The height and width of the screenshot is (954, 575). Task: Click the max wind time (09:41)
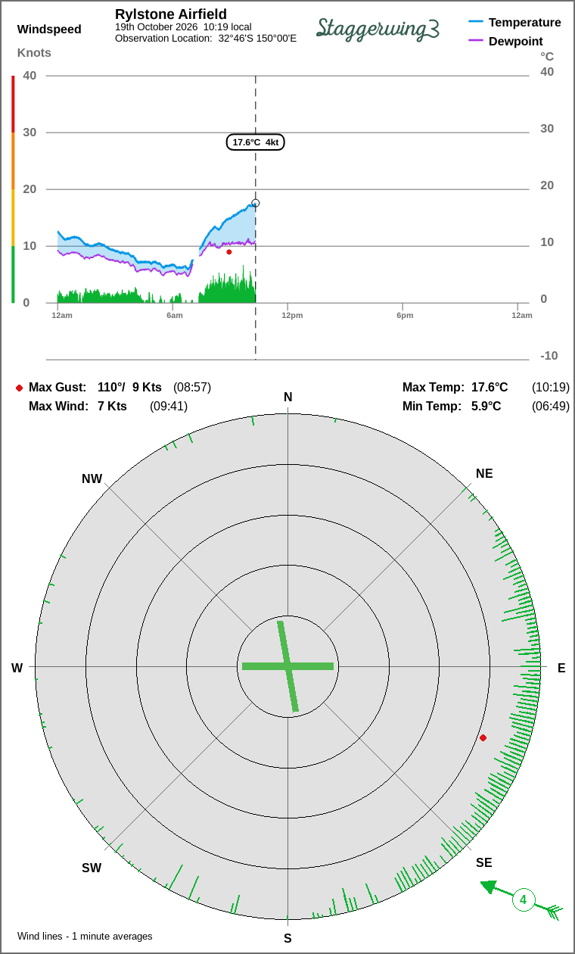click(x=169, y=406)
